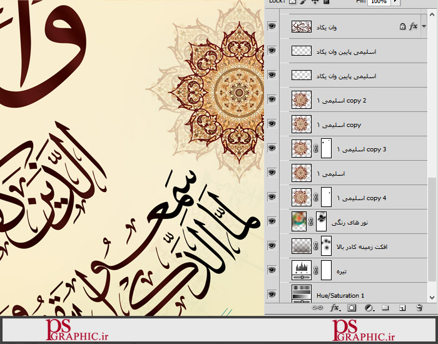This screenshot has width=438, height=344.
Task: Hide the Hue/Saturation 1 layer
Action: click(272, 294)
